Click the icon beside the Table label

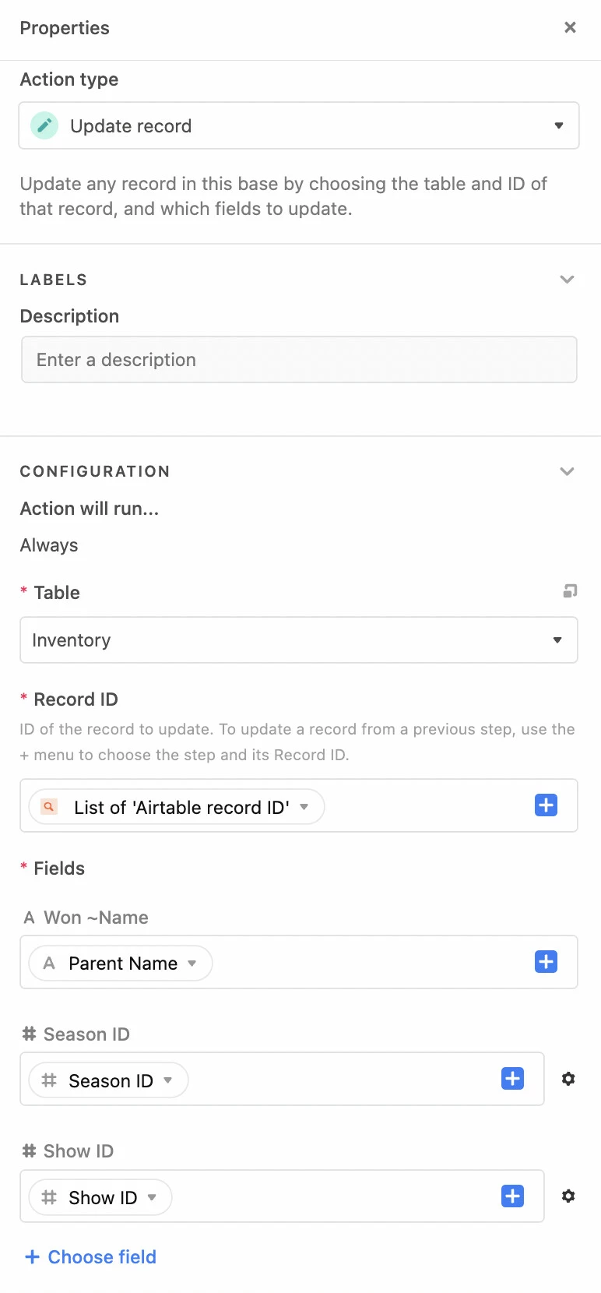[570, 591]
